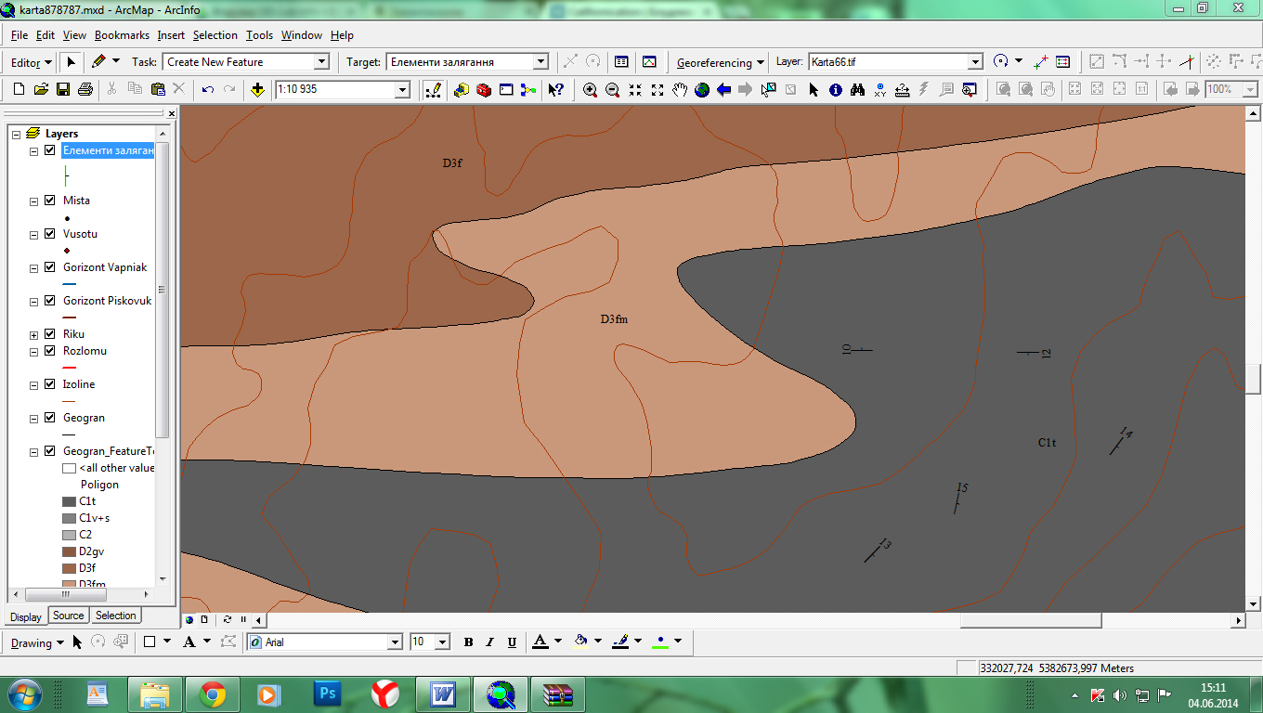The height and width of the screenshot is (713, 1263).
Task: Click the C1t legend color swatch
Action: [x=69, y=501]
